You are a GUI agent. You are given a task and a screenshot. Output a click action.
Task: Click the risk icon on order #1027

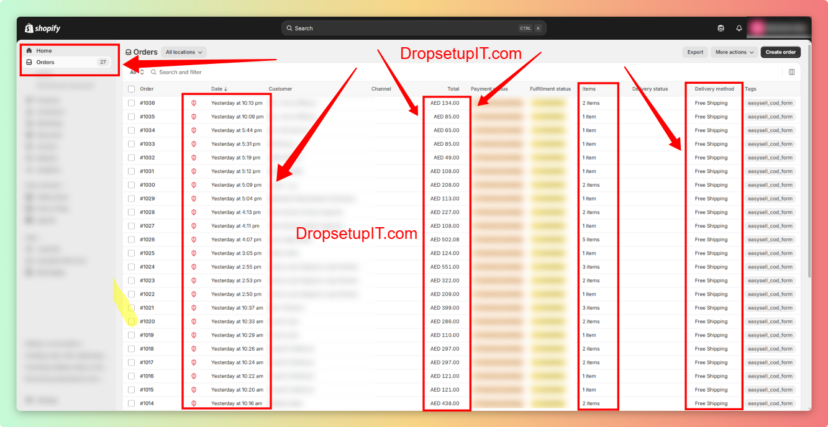(x=194, y=226)
